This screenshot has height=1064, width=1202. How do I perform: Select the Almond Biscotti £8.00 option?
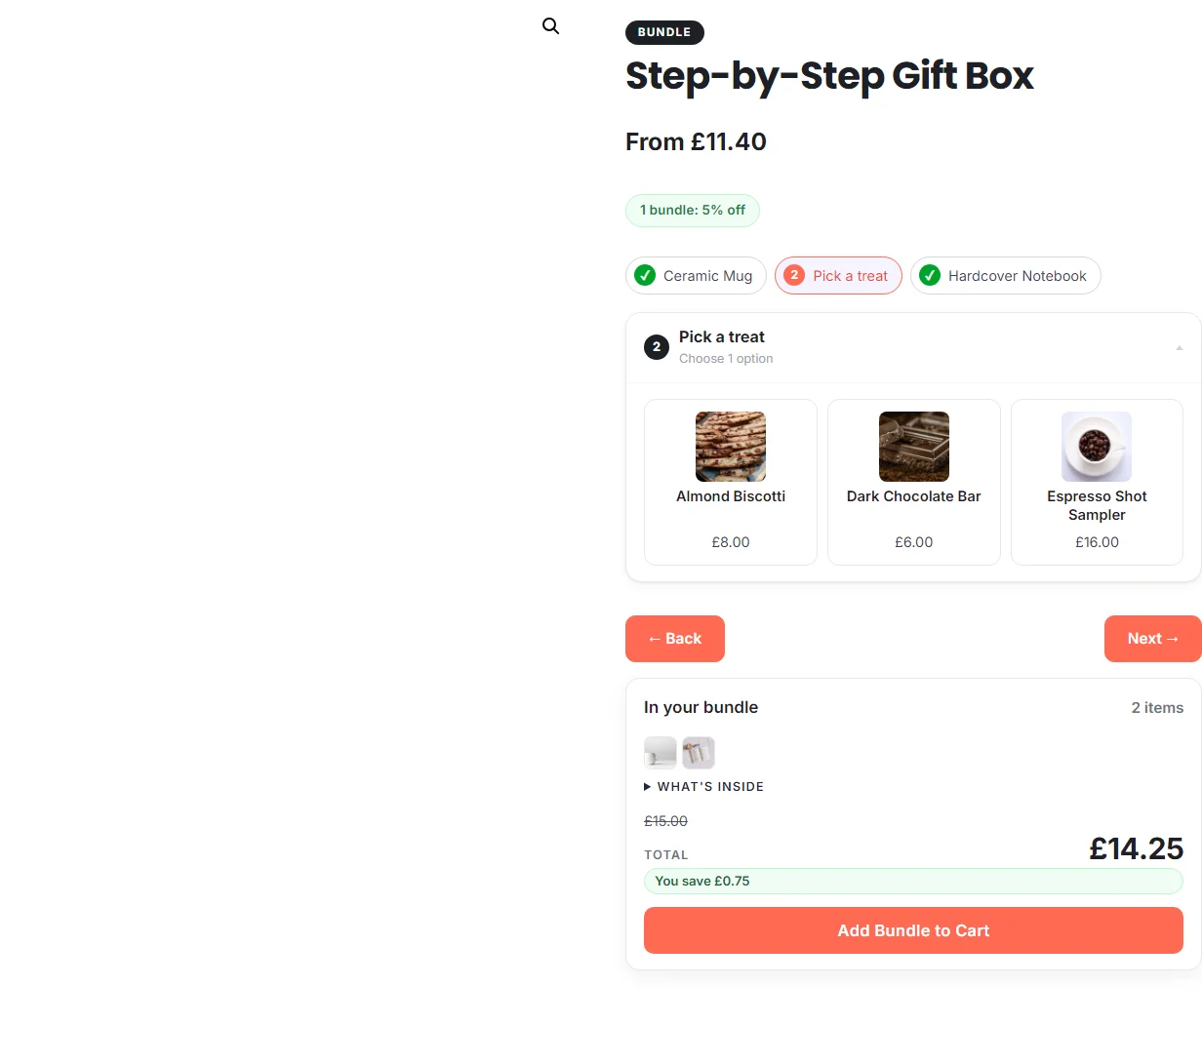731,482
